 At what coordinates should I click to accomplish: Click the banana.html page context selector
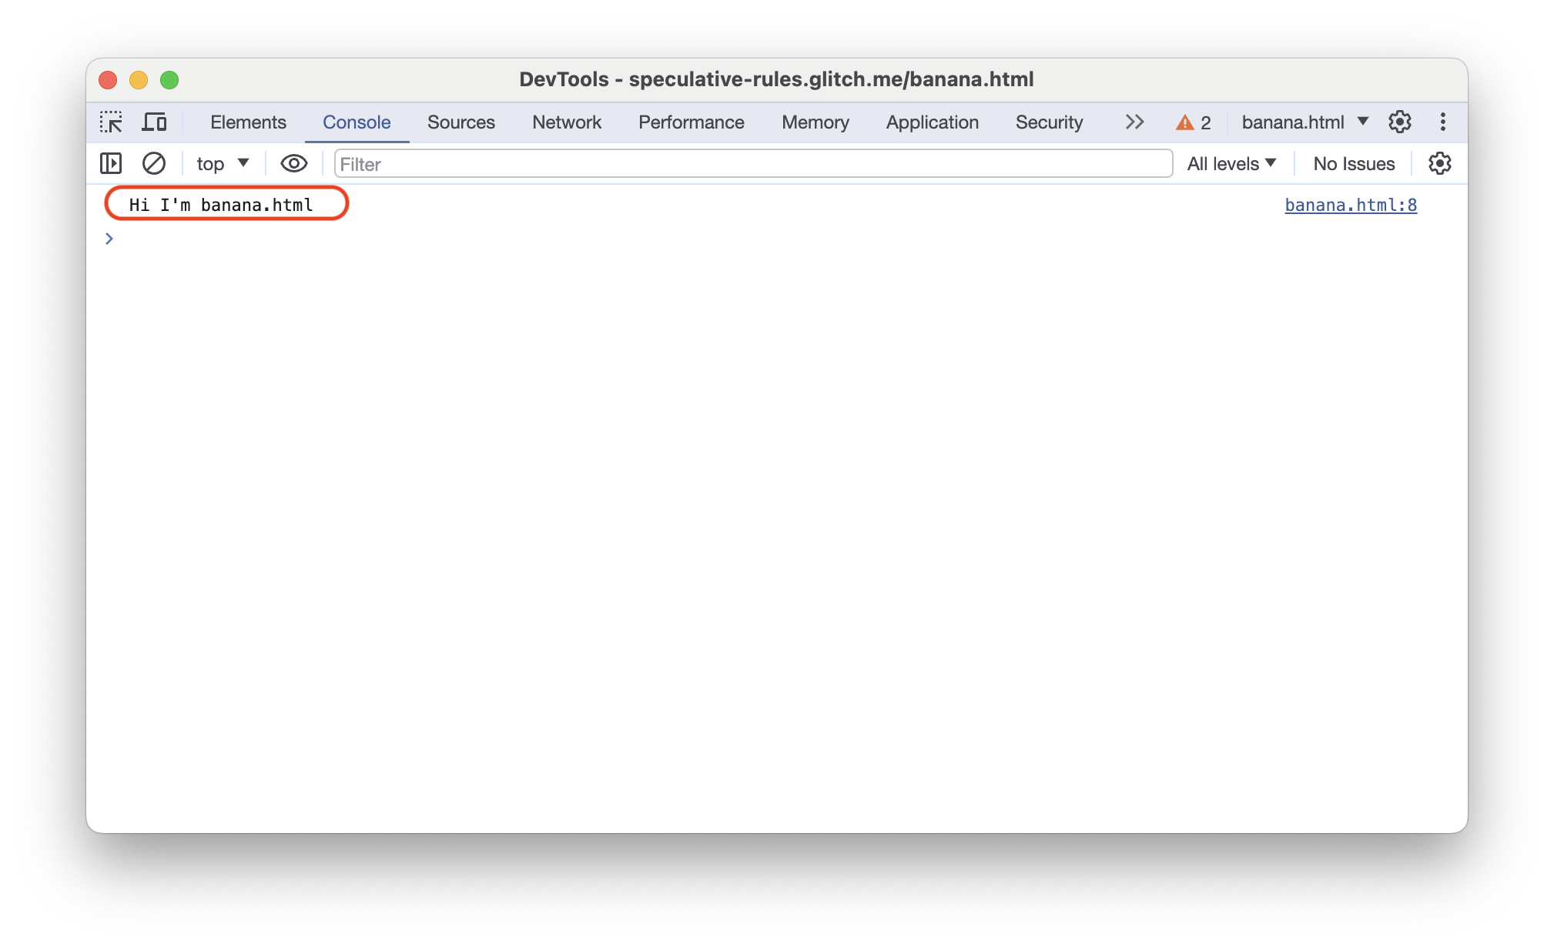[1304, 122]
